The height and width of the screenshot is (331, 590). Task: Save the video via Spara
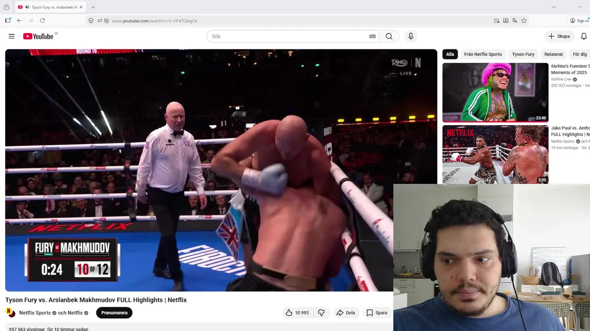[377, 313]
